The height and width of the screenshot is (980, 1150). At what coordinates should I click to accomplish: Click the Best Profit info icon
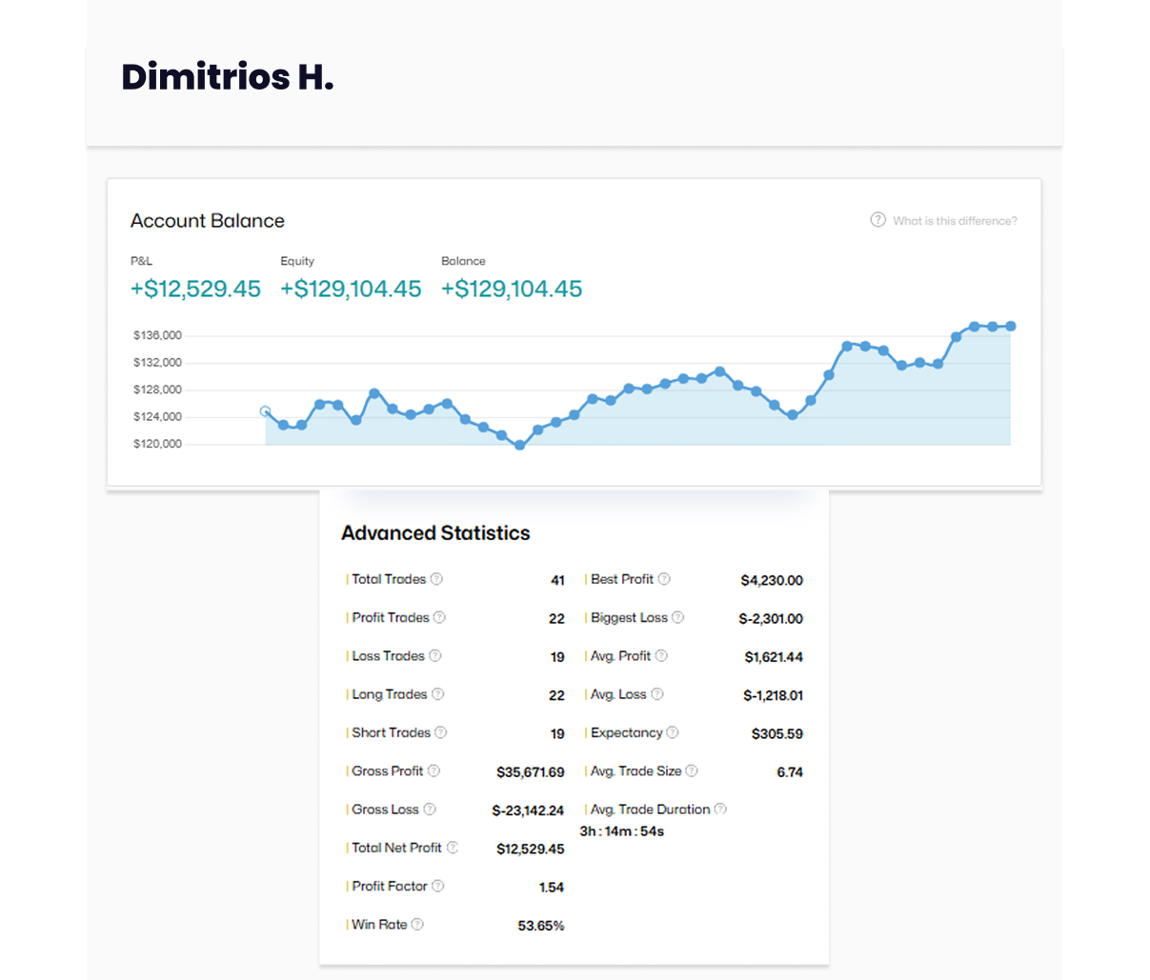point(664,579)
